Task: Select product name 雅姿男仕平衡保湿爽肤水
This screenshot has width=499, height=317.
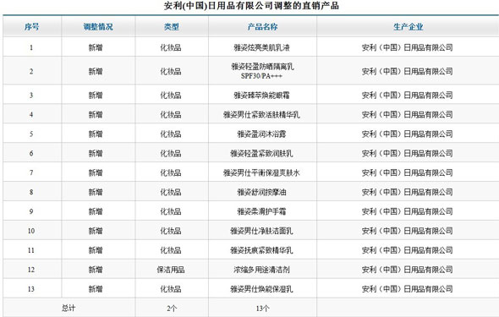Action: (261, 172)
